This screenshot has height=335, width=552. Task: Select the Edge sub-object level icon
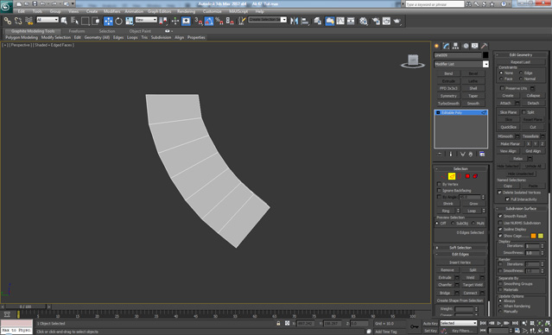452,176
